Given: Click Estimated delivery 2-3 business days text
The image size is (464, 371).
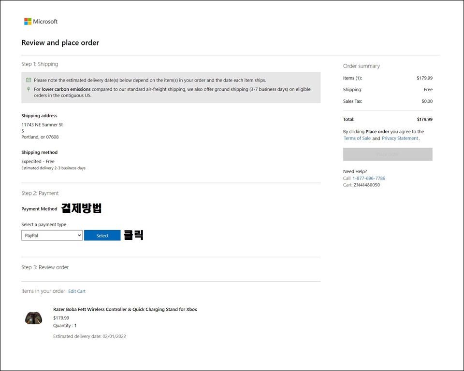Looking at the screenshot, I should click(x=53, y=168).
